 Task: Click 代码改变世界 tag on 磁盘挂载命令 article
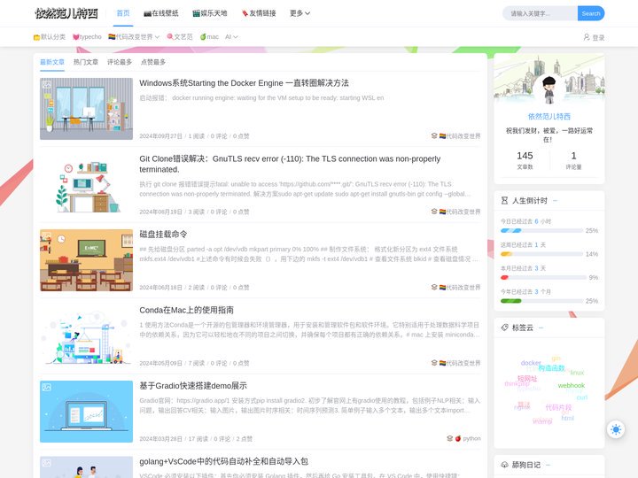(460, 287)
